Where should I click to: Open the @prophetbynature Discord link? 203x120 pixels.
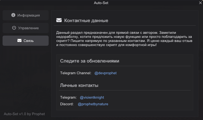pos(93,104)
